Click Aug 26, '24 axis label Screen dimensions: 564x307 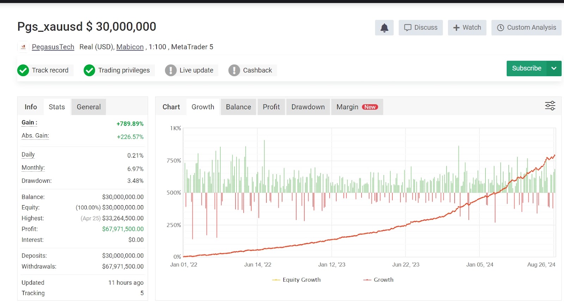coord(541,265)
